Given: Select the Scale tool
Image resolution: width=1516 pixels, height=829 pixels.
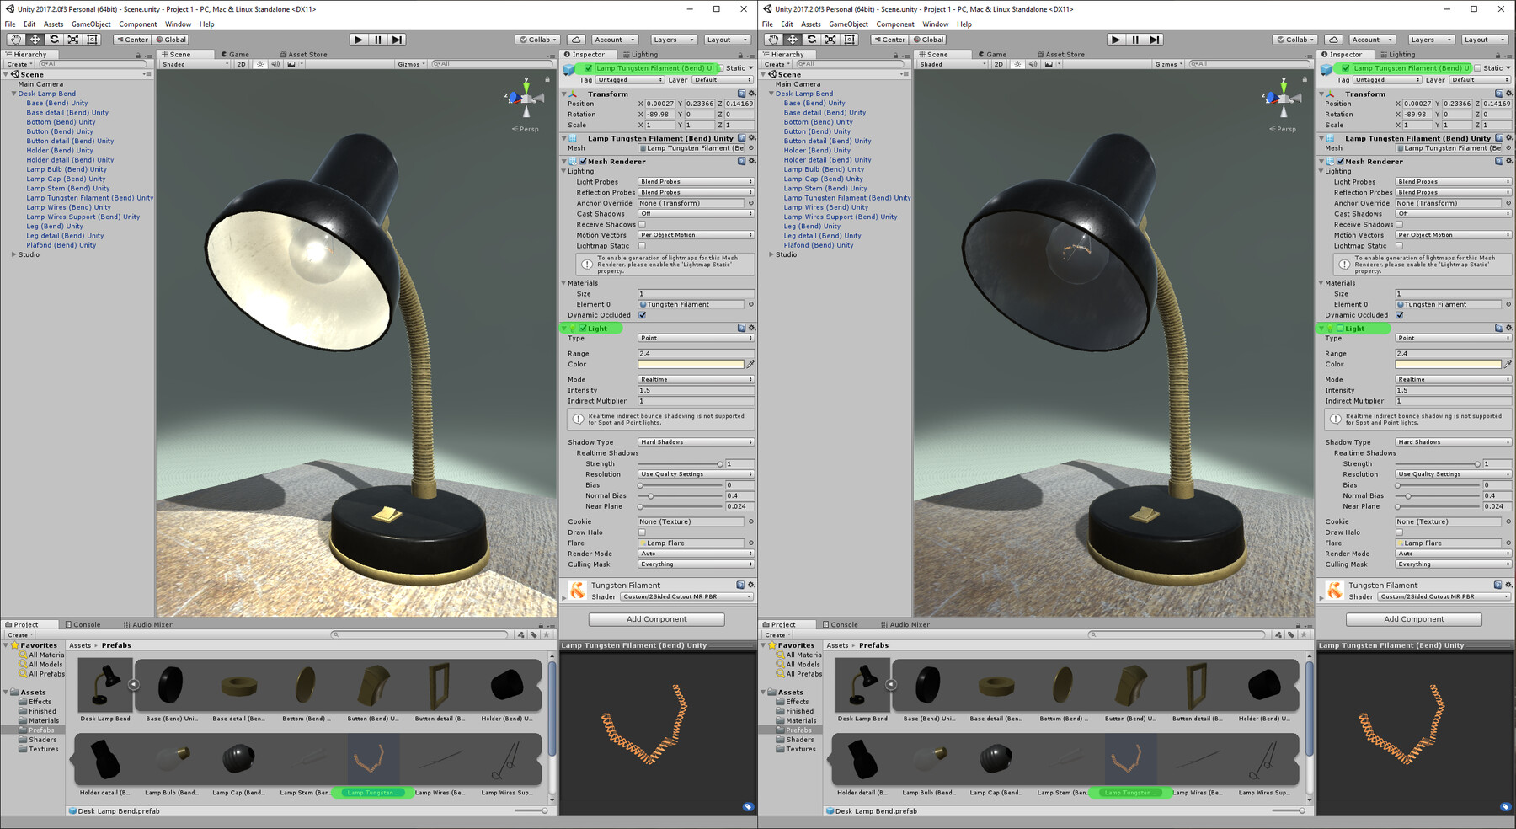Looking at the screenshot, I should (72, 40).
